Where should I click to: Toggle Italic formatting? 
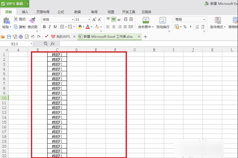click(x=50, y=27)
